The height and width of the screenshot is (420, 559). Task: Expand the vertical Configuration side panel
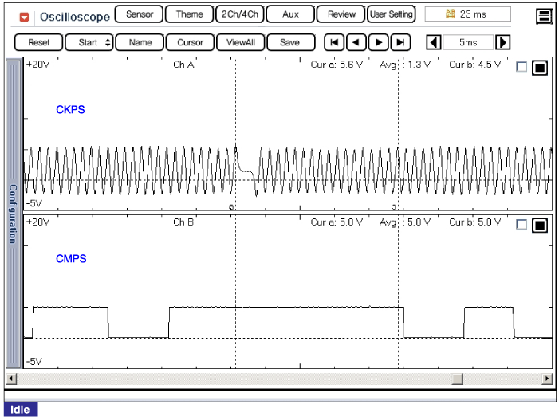click(12, 214)
